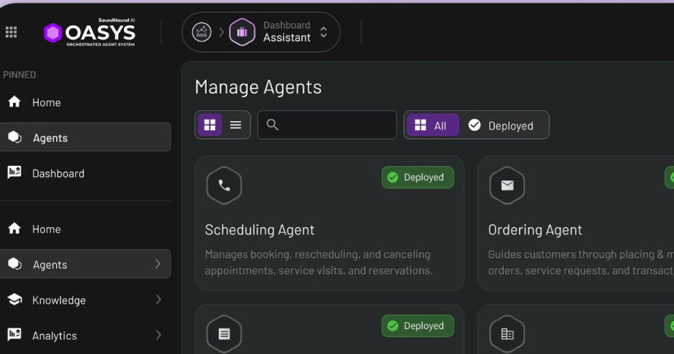The width and height of the screenshot is (674, 354).
Task: Click the lower Agents hexagon icon
Action: point(15,264)
